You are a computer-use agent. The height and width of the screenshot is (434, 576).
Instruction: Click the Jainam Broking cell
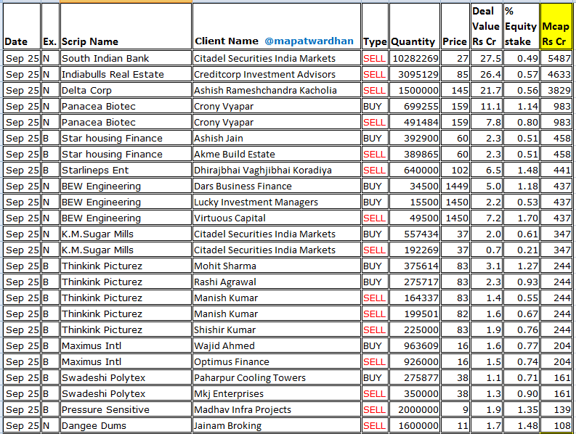tap(277, 425)
